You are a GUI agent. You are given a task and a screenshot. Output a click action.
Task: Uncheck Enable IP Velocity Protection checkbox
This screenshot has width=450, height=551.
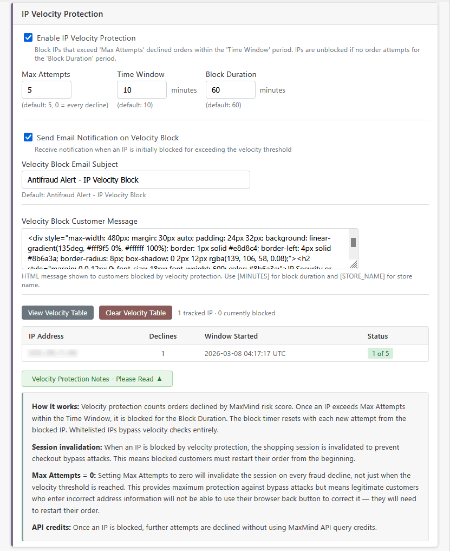tap(28, 38)
